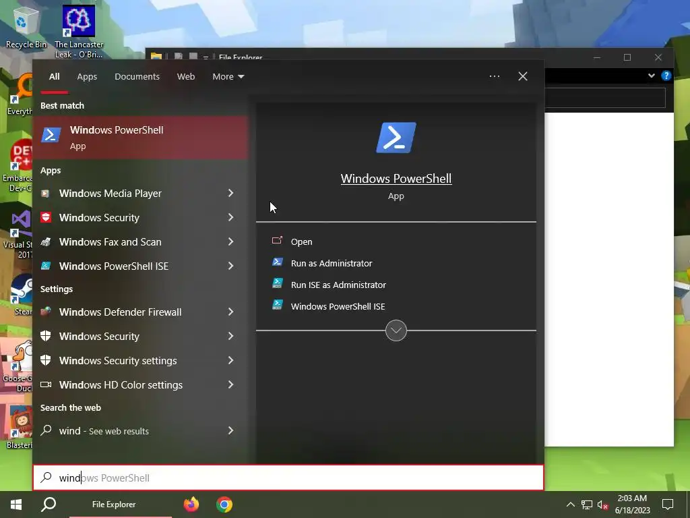Expand the wind web results arrow
Viewport: 690px width, 518px height.
coord(230,430)
